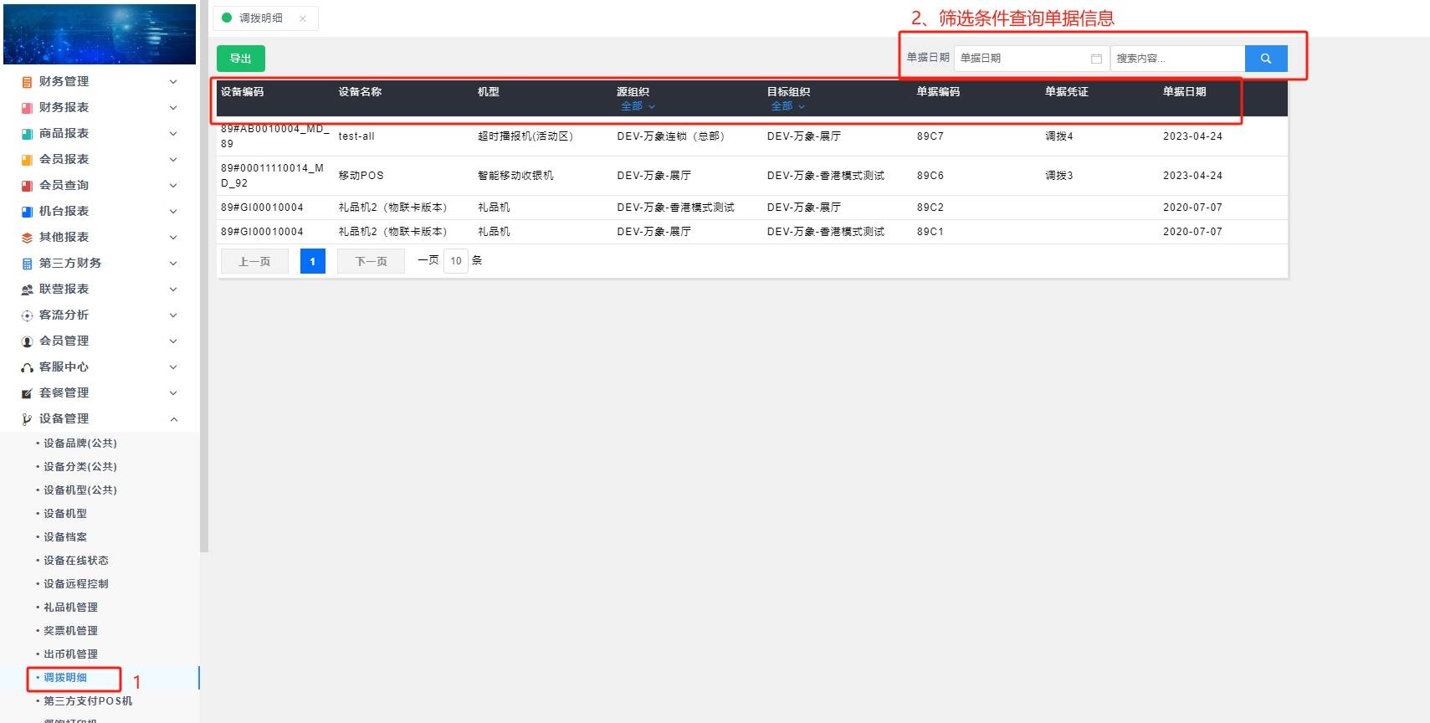Click the 套餐管理 edit icon
This screenshot has width=1430, height=723.
click(x=27, y=393)
